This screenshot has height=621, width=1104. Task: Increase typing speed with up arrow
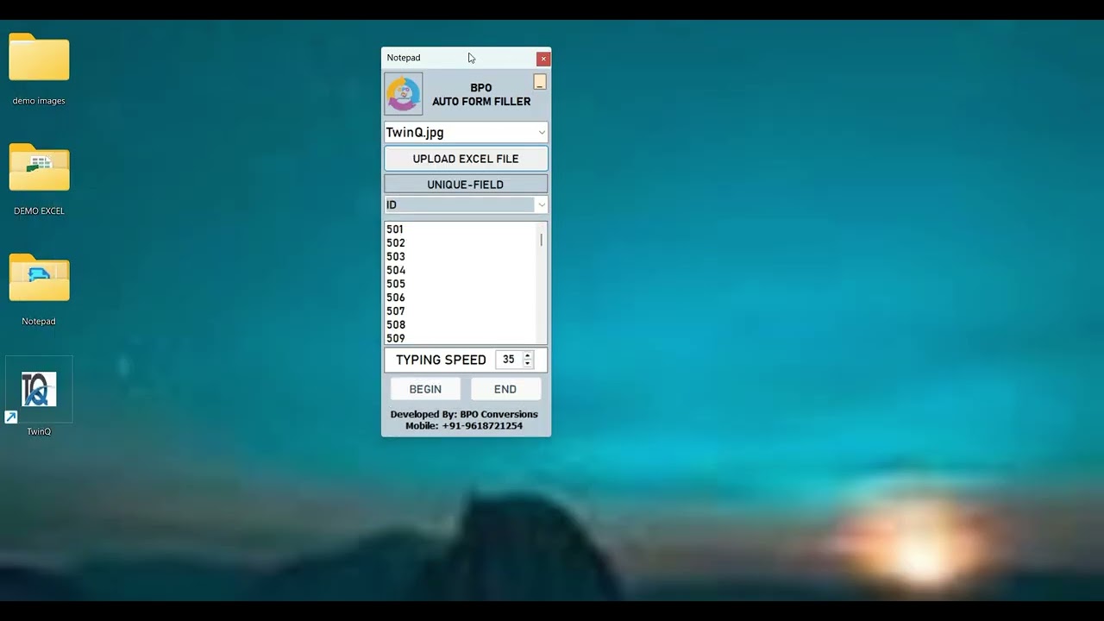(x=528, y=355)
